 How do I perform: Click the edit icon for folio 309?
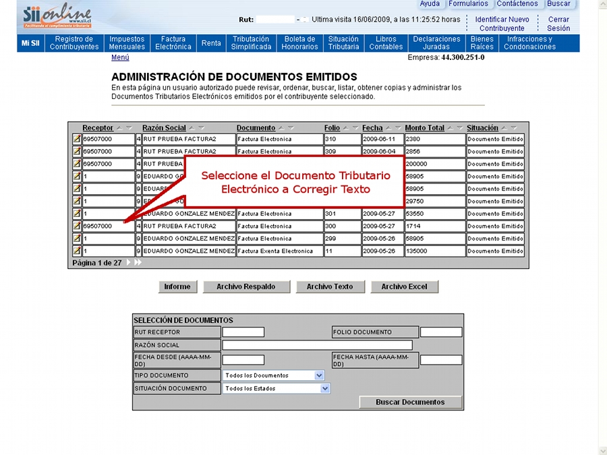point(77,151)
